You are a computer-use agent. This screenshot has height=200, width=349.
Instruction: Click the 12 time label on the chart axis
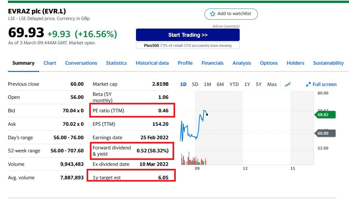click(245, 168)
